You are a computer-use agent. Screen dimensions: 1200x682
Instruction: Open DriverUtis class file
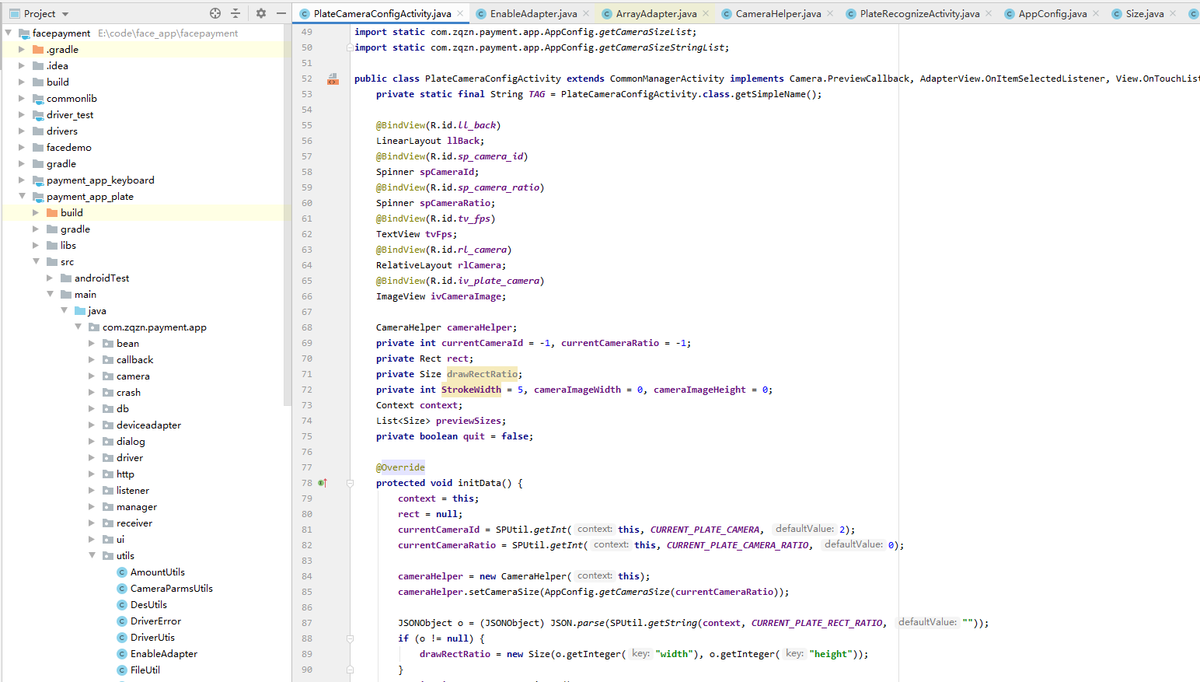pos(152,637)
